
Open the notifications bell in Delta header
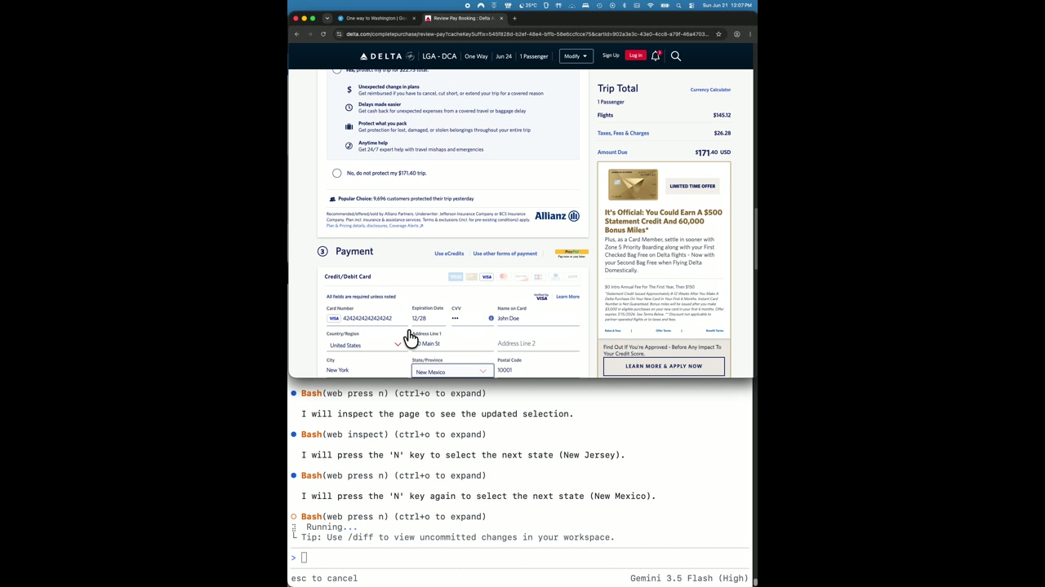[656, 55]
